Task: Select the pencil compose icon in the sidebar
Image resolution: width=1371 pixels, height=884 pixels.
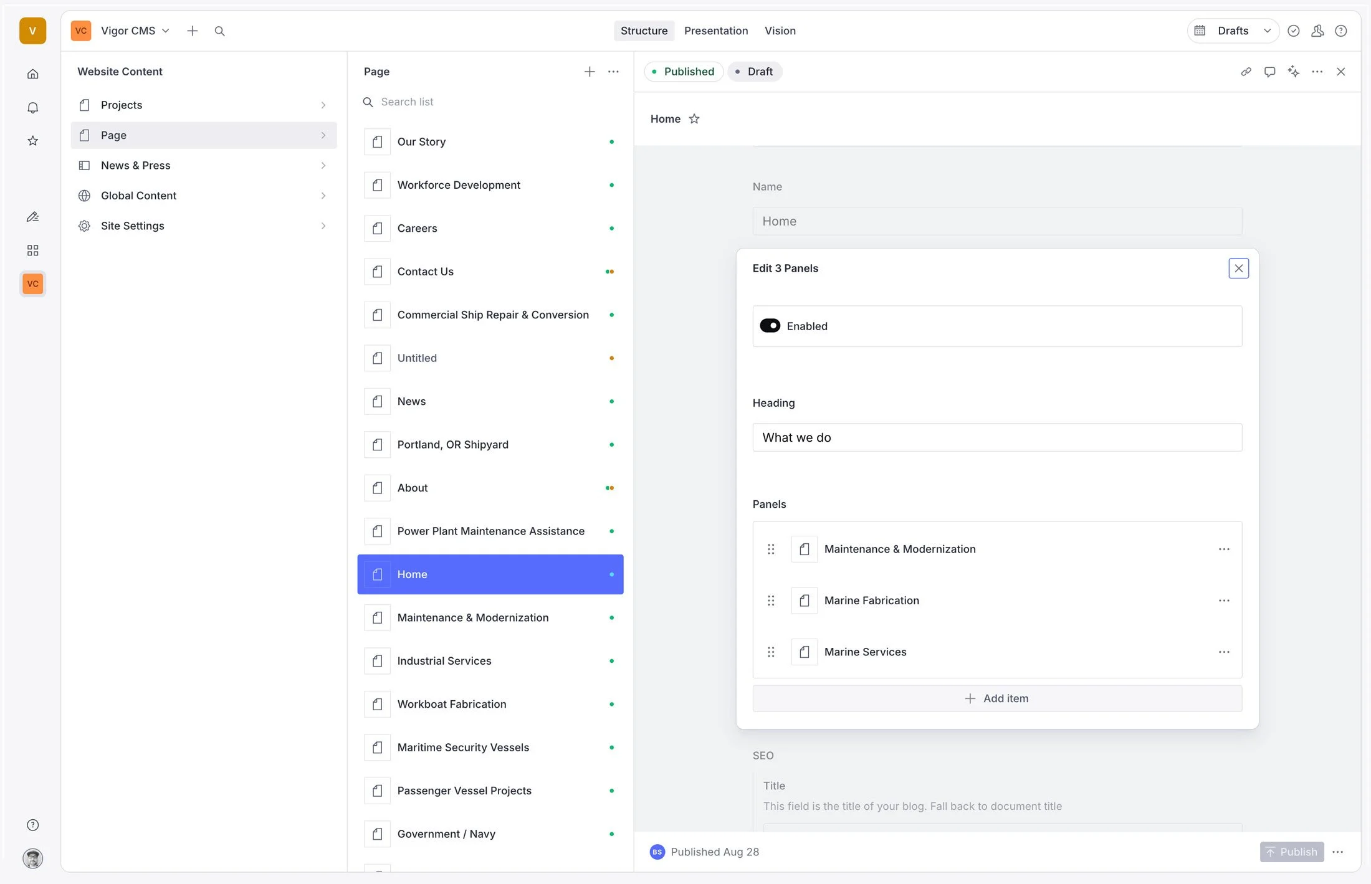Action: 32,216
